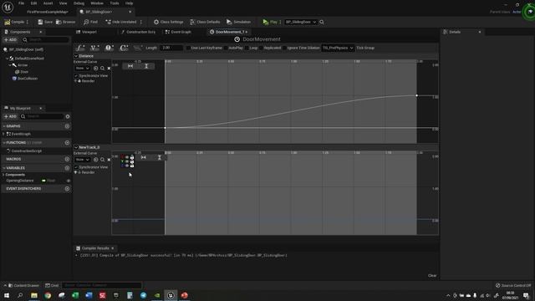Collapse the VARIABLES section
Image resolution: width=535 pixels, height=301 pixels.
coord(4,168)
